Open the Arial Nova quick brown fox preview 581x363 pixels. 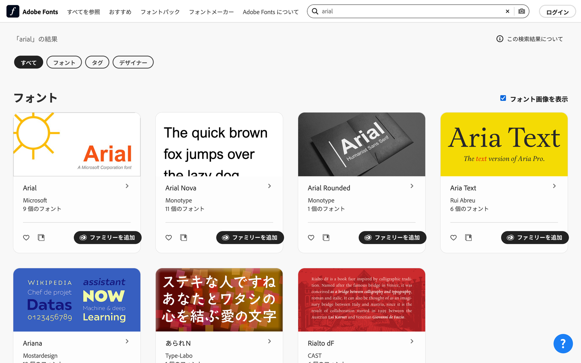219,144
